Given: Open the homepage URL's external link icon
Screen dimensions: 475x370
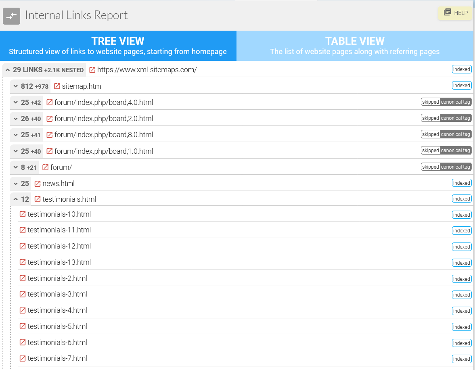Looking at the screenshot, I should point(92,69).
